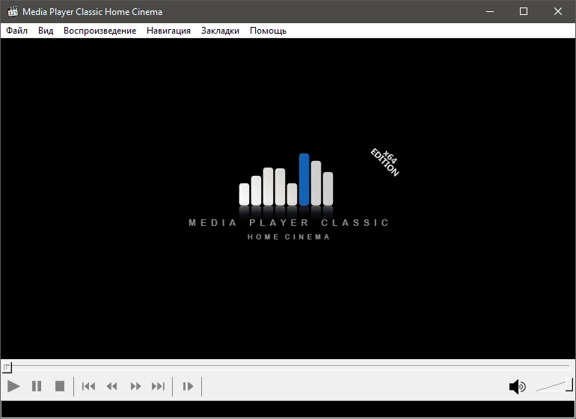Mute audio via the speaker icon
The width and height of the screenshot is (576, 419).
(517, 387)
